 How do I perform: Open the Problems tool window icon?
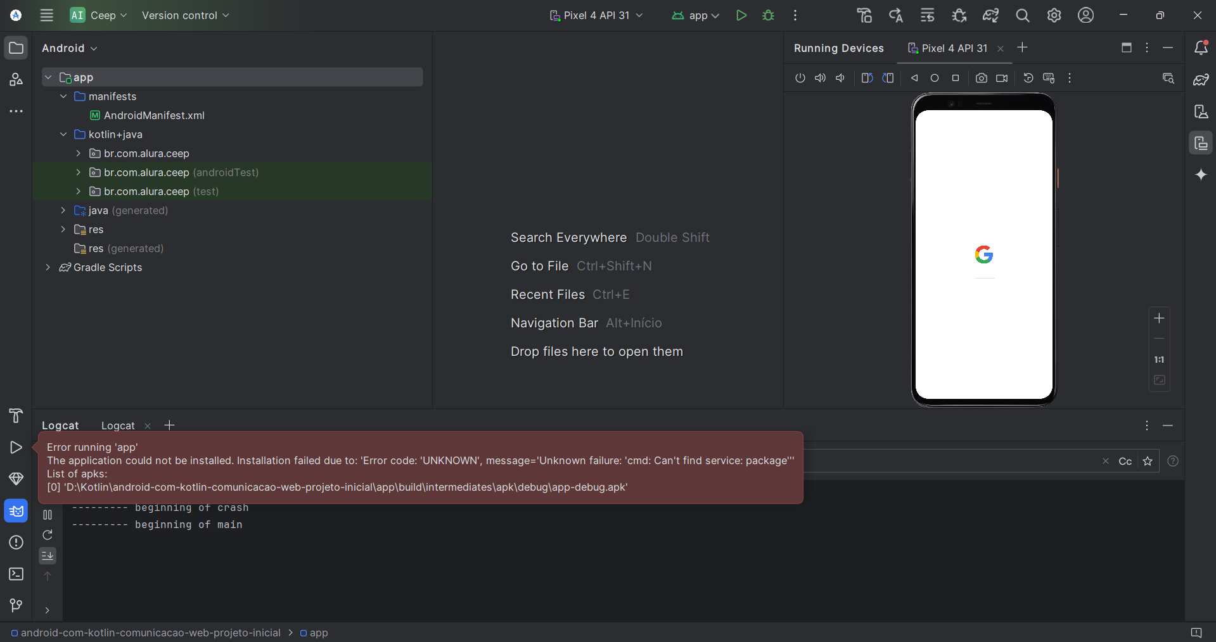[x=16, y=543]
